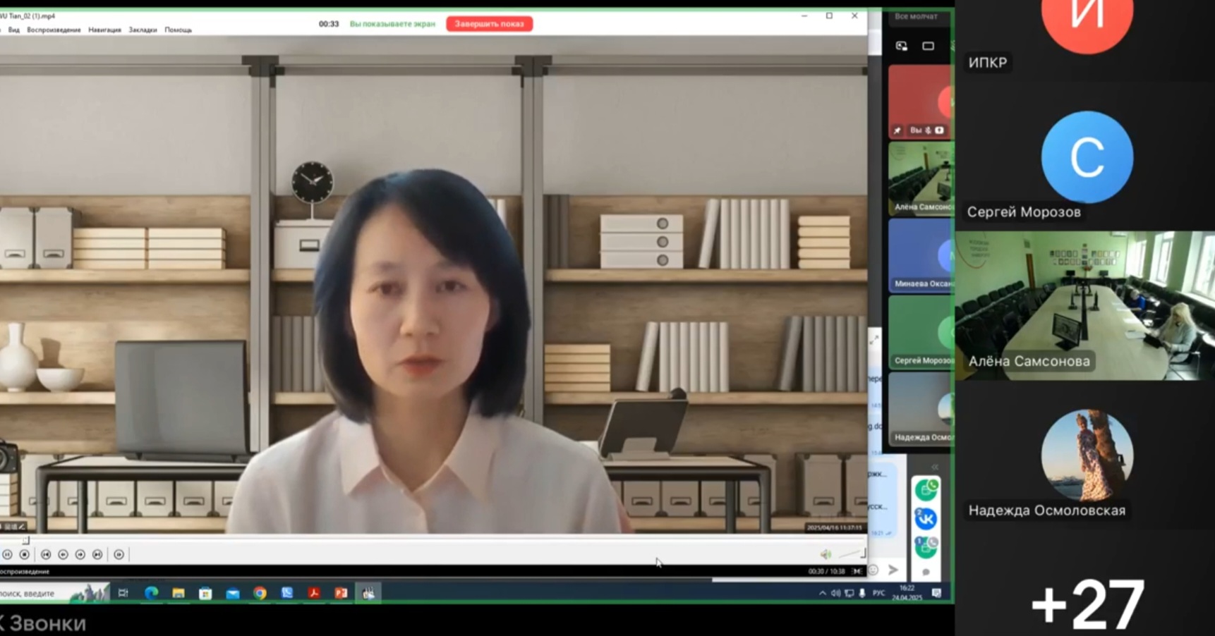Click the +27 more participants tile
Screen dimensions: 1215x636
[1086, 604]
